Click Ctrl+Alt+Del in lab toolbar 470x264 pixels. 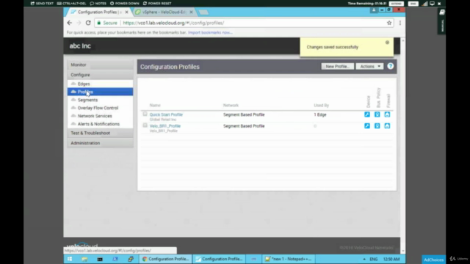coord(72,3)
